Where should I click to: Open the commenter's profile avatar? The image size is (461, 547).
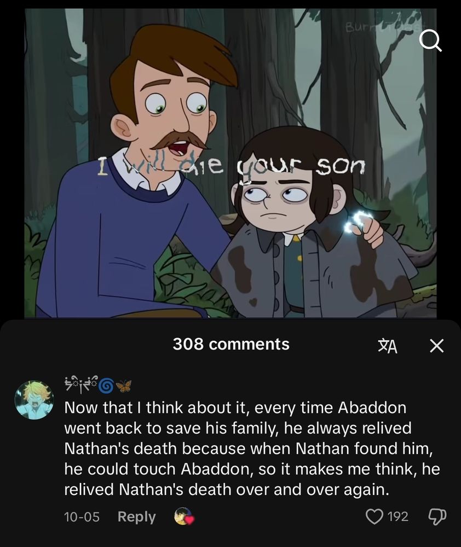[x=34, y=399]
